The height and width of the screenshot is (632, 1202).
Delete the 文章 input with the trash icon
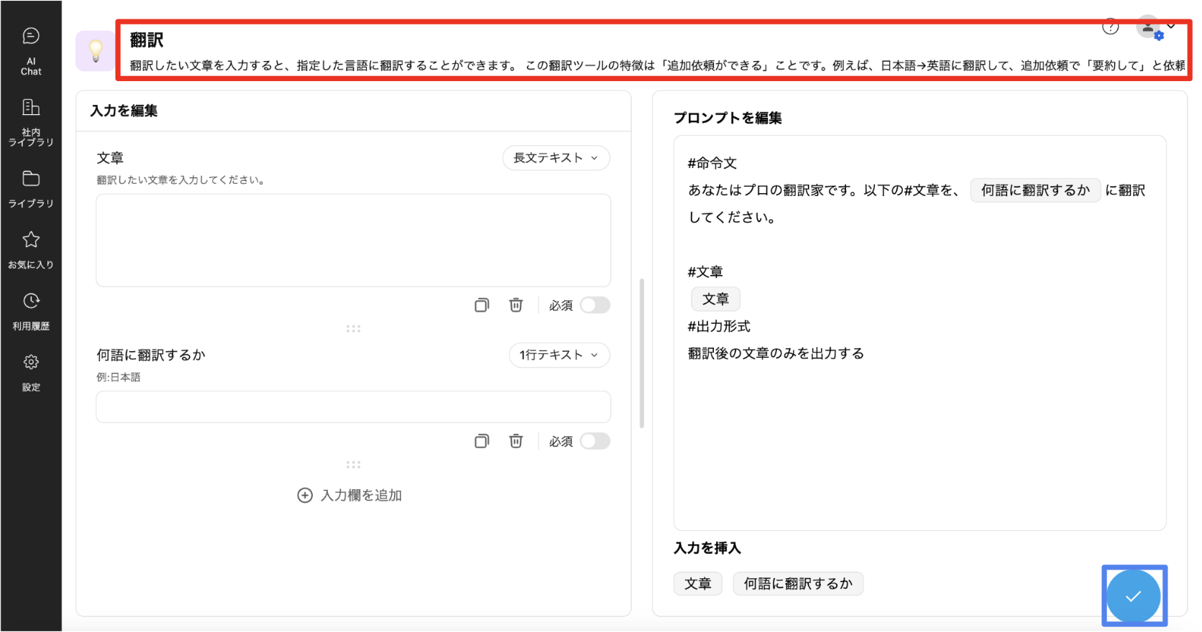click(x=515, y=305)
